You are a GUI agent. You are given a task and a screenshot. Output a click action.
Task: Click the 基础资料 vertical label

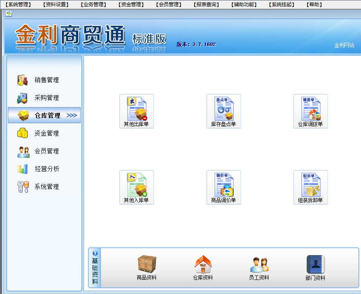click(x=95, y=271)
